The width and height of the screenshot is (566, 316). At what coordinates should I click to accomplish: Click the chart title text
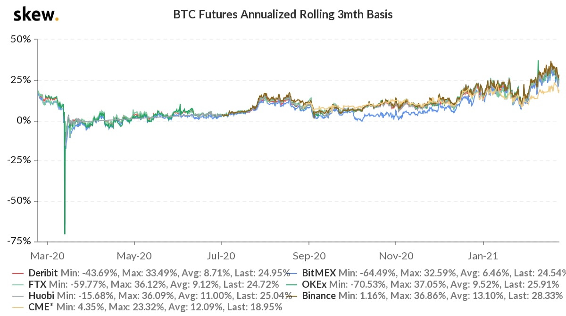283,15
